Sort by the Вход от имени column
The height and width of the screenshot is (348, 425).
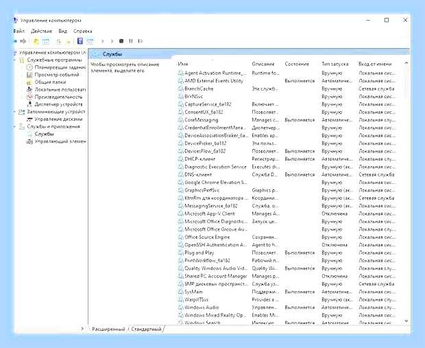point(375,64)
